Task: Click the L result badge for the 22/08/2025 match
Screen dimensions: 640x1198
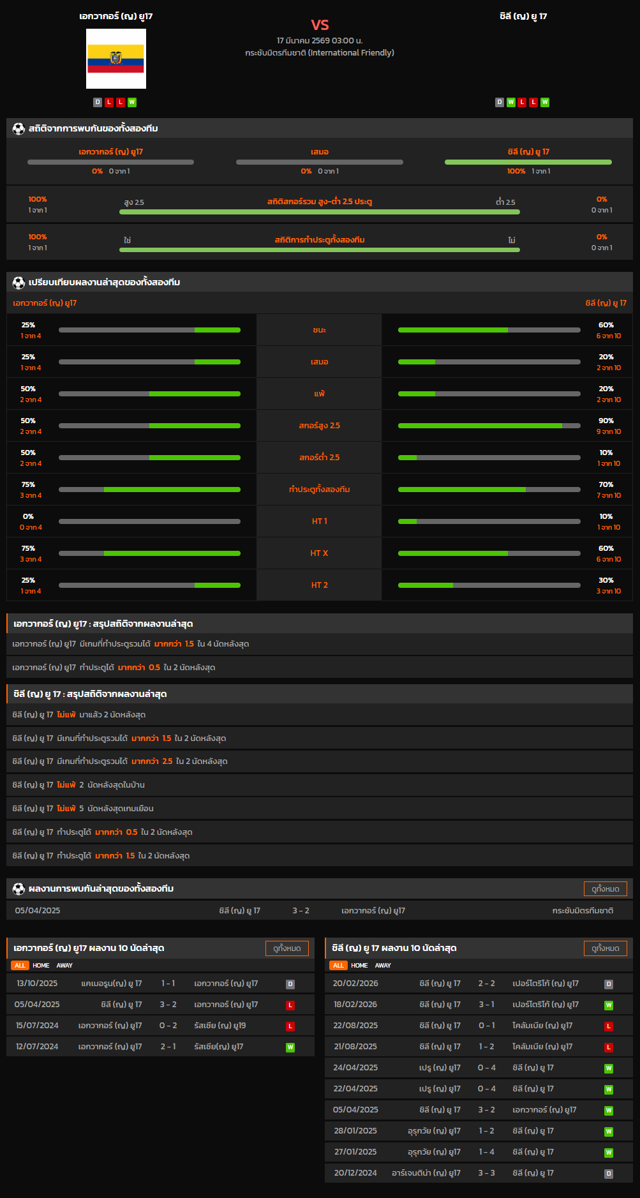Action: coord(609,1026)
